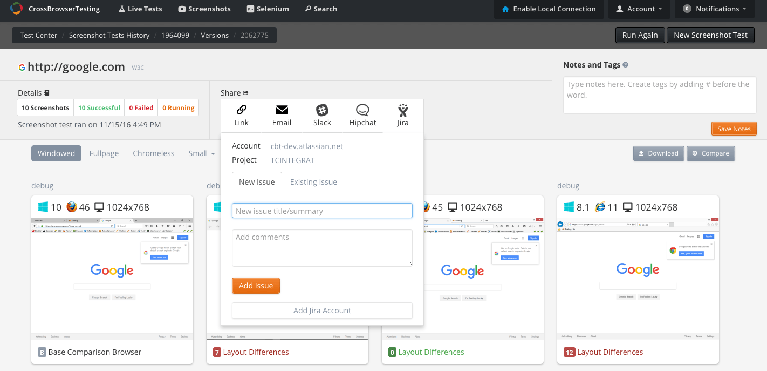
Task: Click the W3C validation link
Action: point(138,68)
